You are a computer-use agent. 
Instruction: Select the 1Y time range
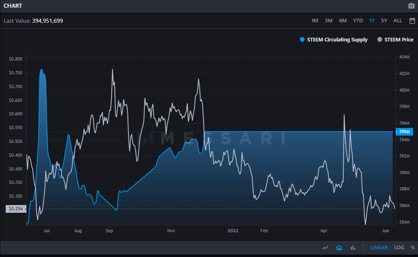coord(372,21)
